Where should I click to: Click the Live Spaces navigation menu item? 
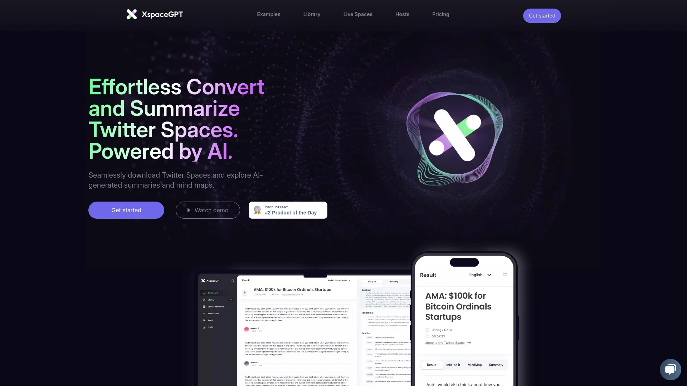pos(358,15)
